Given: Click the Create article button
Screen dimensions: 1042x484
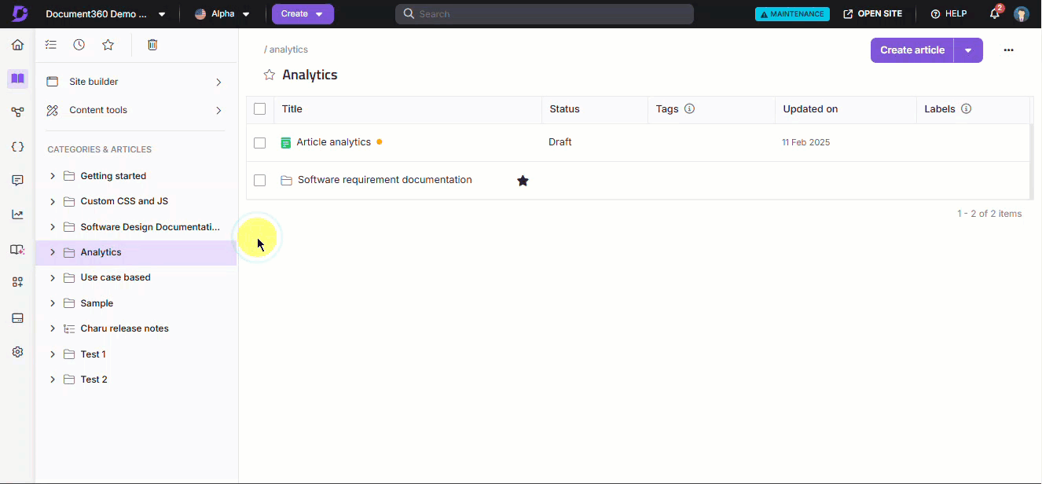Looking at the screenshot, I should pos(912,50).
